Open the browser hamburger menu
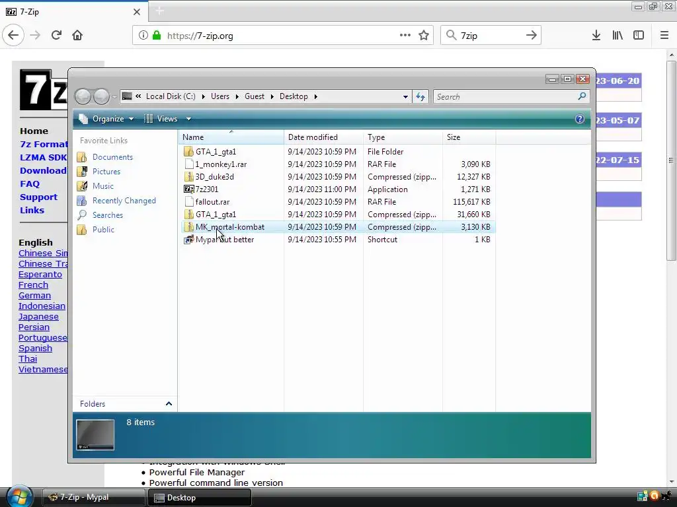This screenshot has width=677, height=507. coord(664,36)
